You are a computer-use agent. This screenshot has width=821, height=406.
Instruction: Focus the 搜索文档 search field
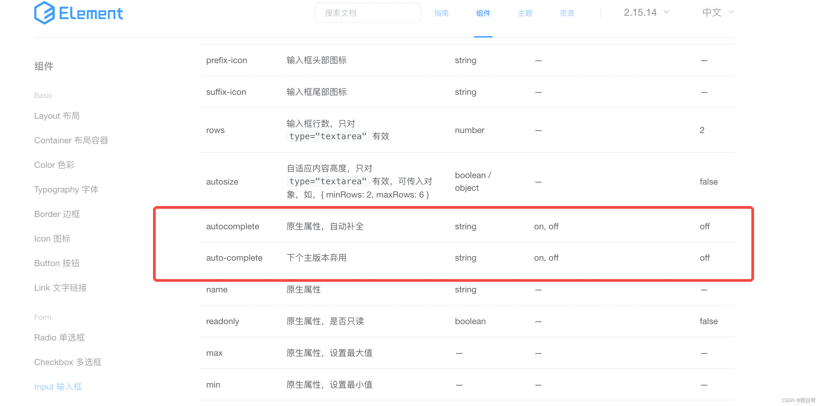coord(368,13)
